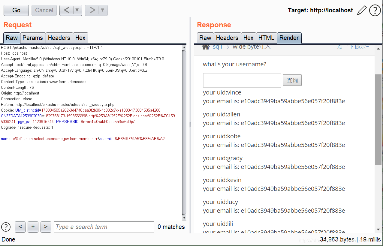Click the Referer header line
Viewport: 383px width, 246px height.
[58, 104]
